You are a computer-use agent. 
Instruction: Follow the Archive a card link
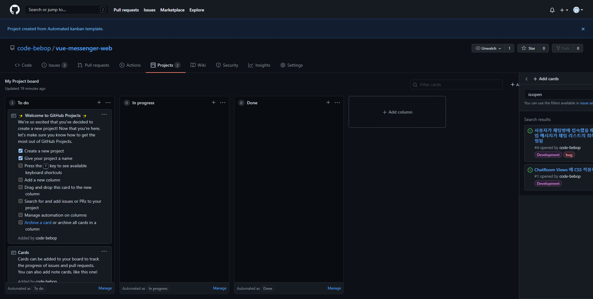38,222
